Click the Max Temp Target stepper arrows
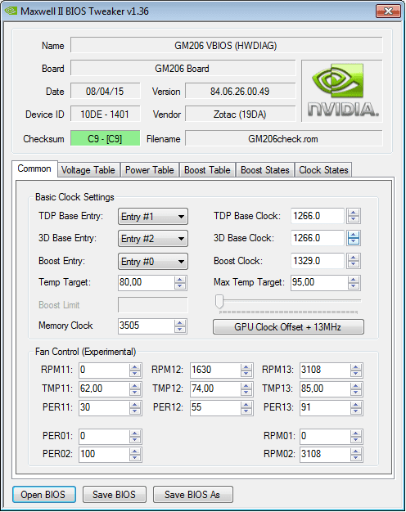Screen dimensions: 406x512 click(x=354, y=283)
